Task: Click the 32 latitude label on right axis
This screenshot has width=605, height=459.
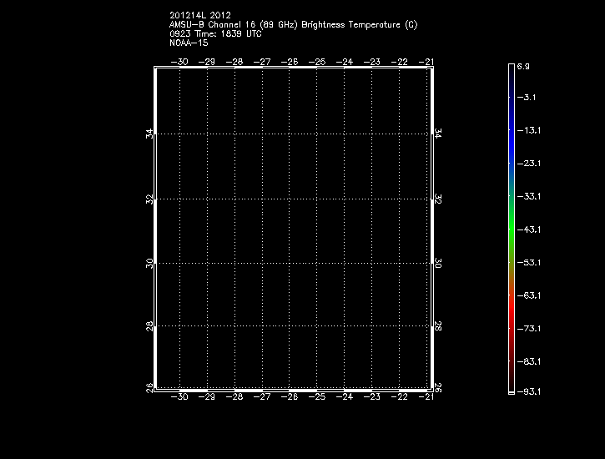Action: pos(437,199)
